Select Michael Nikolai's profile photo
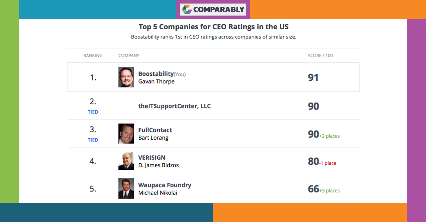This screenshot has height=222, width=426. click(x=126, y=188)
